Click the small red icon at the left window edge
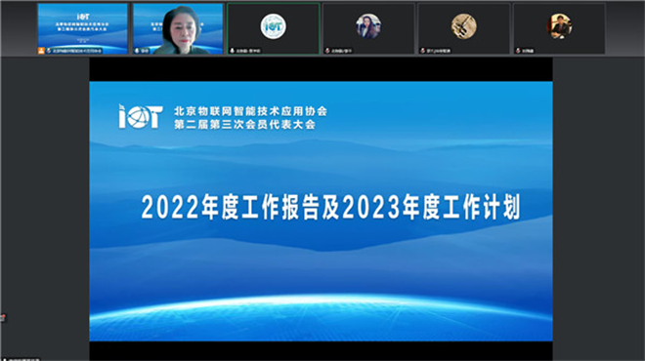The width and height of the screenshot is (645, 361). 3,317
